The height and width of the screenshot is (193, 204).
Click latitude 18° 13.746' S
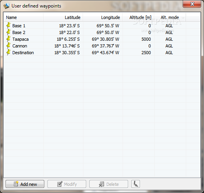[67, 46]
